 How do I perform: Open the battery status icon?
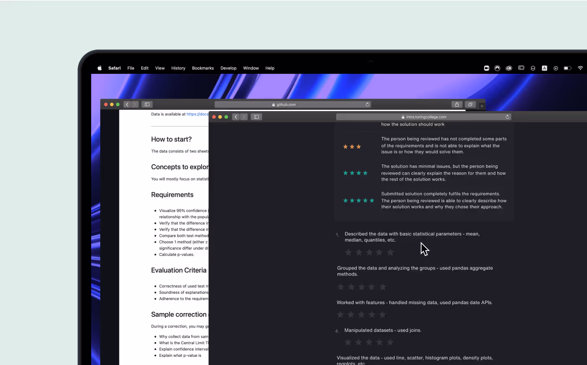568,68
